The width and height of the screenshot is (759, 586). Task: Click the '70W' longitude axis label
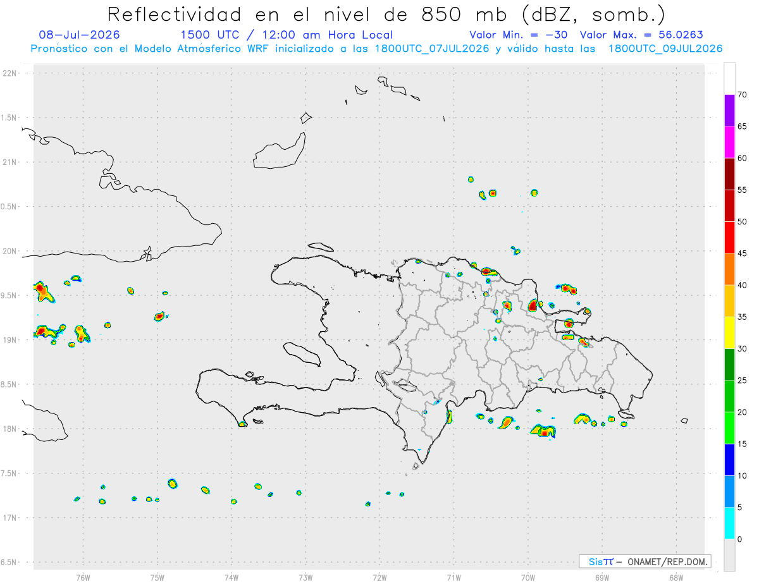(x=528, y=577)
